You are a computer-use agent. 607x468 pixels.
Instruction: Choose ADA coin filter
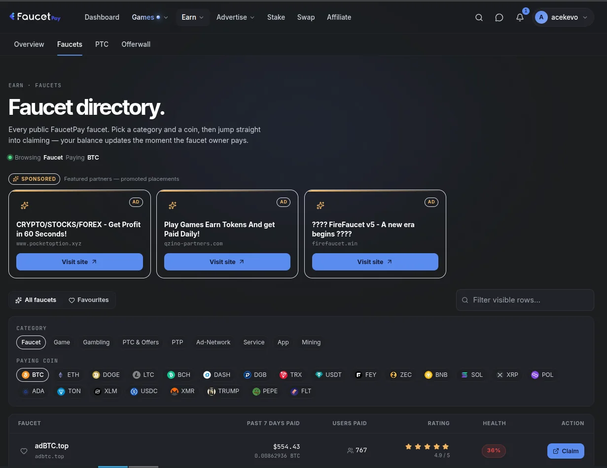(33, 391)
